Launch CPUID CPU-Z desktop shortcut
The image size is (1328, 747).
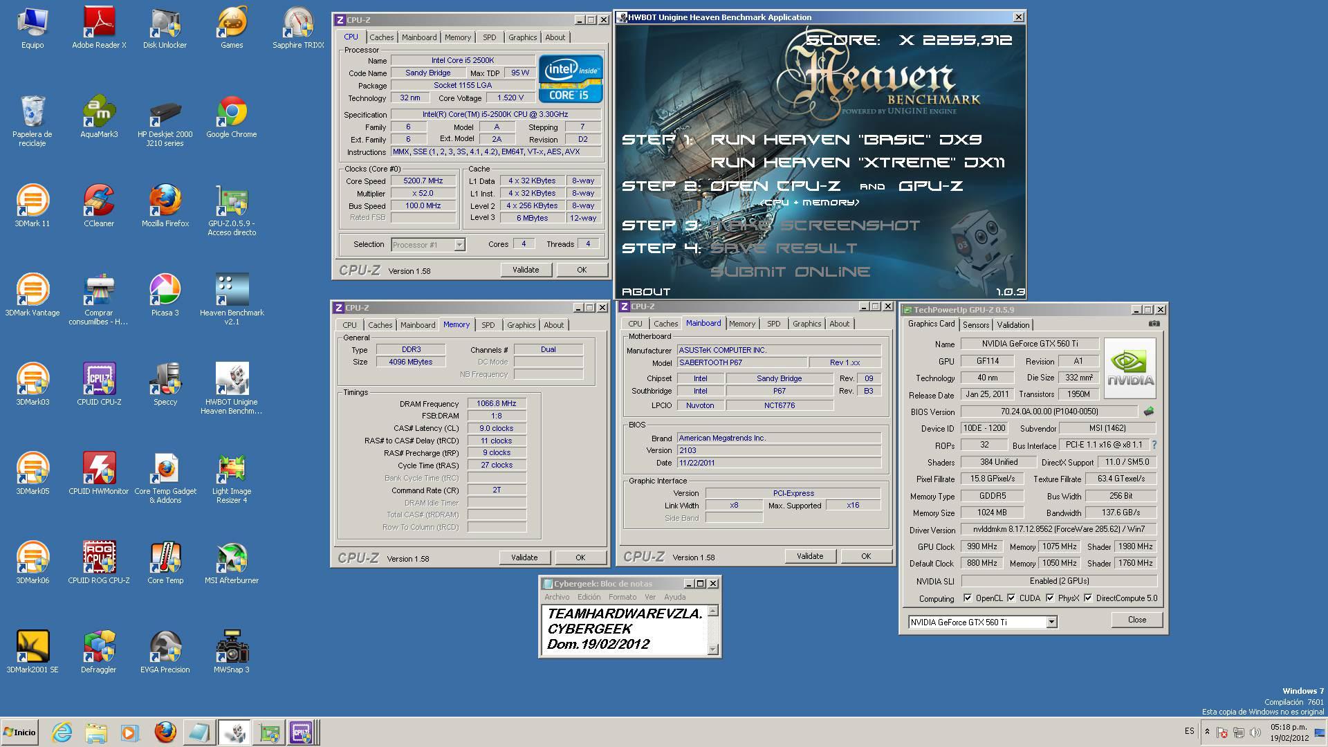[x=99, y=385]
